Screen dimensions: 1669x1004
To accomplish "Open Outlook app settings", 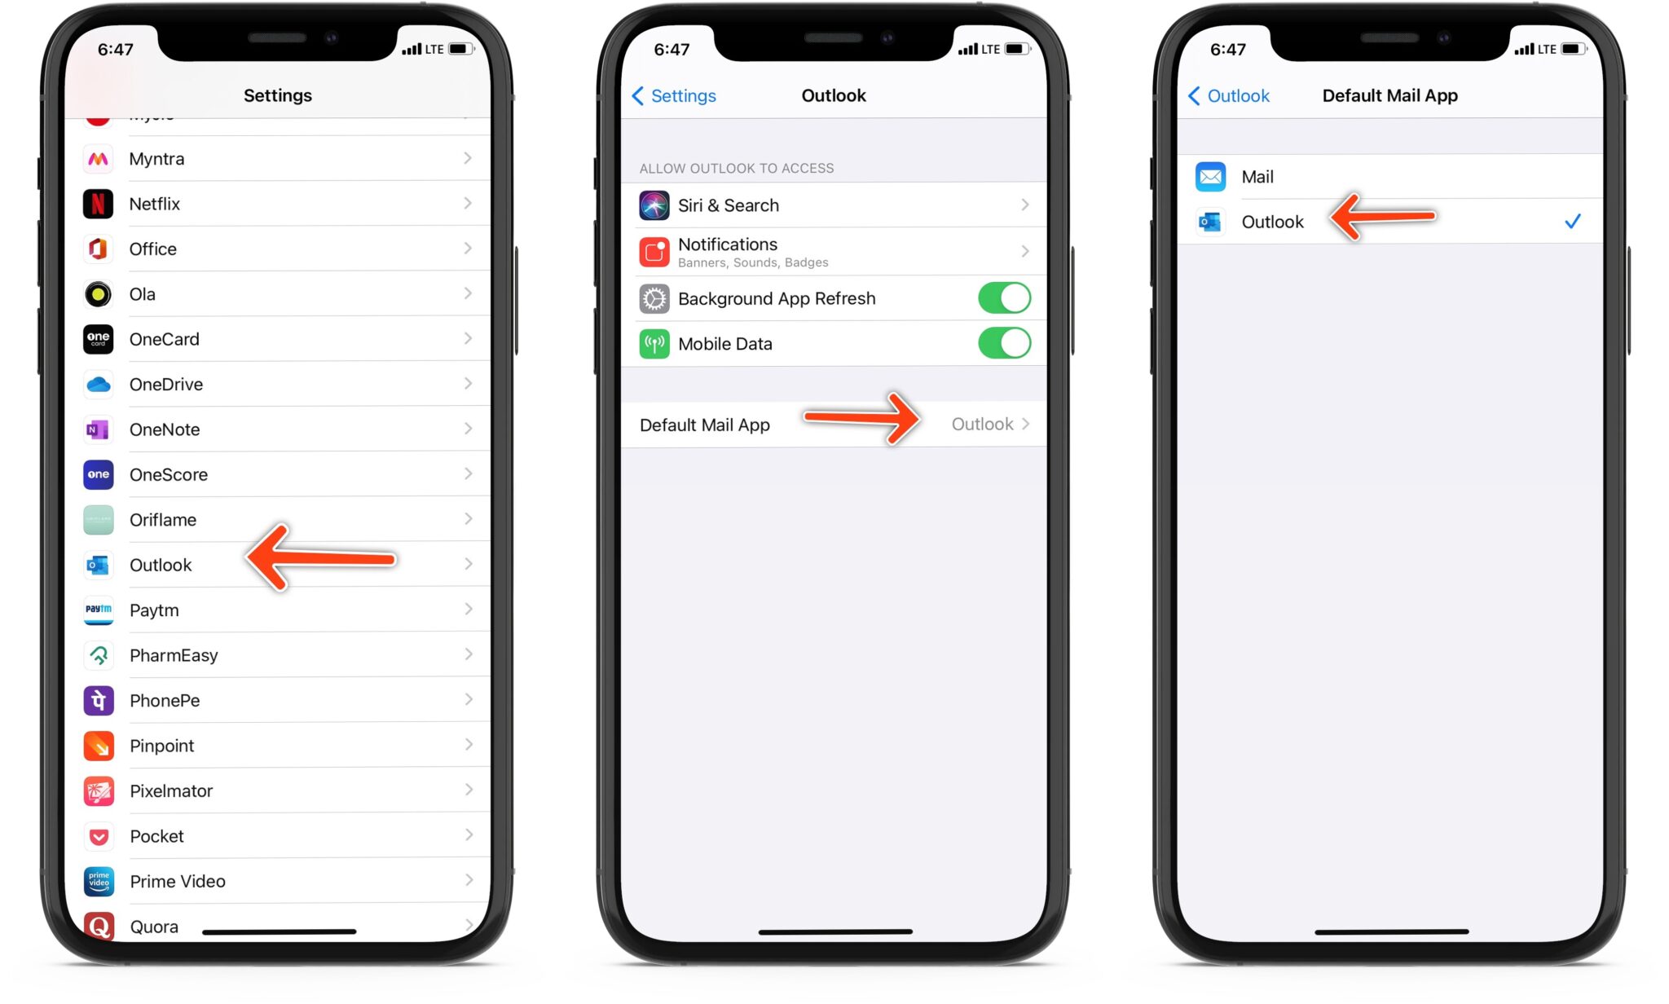I will (x=160, y=564).
